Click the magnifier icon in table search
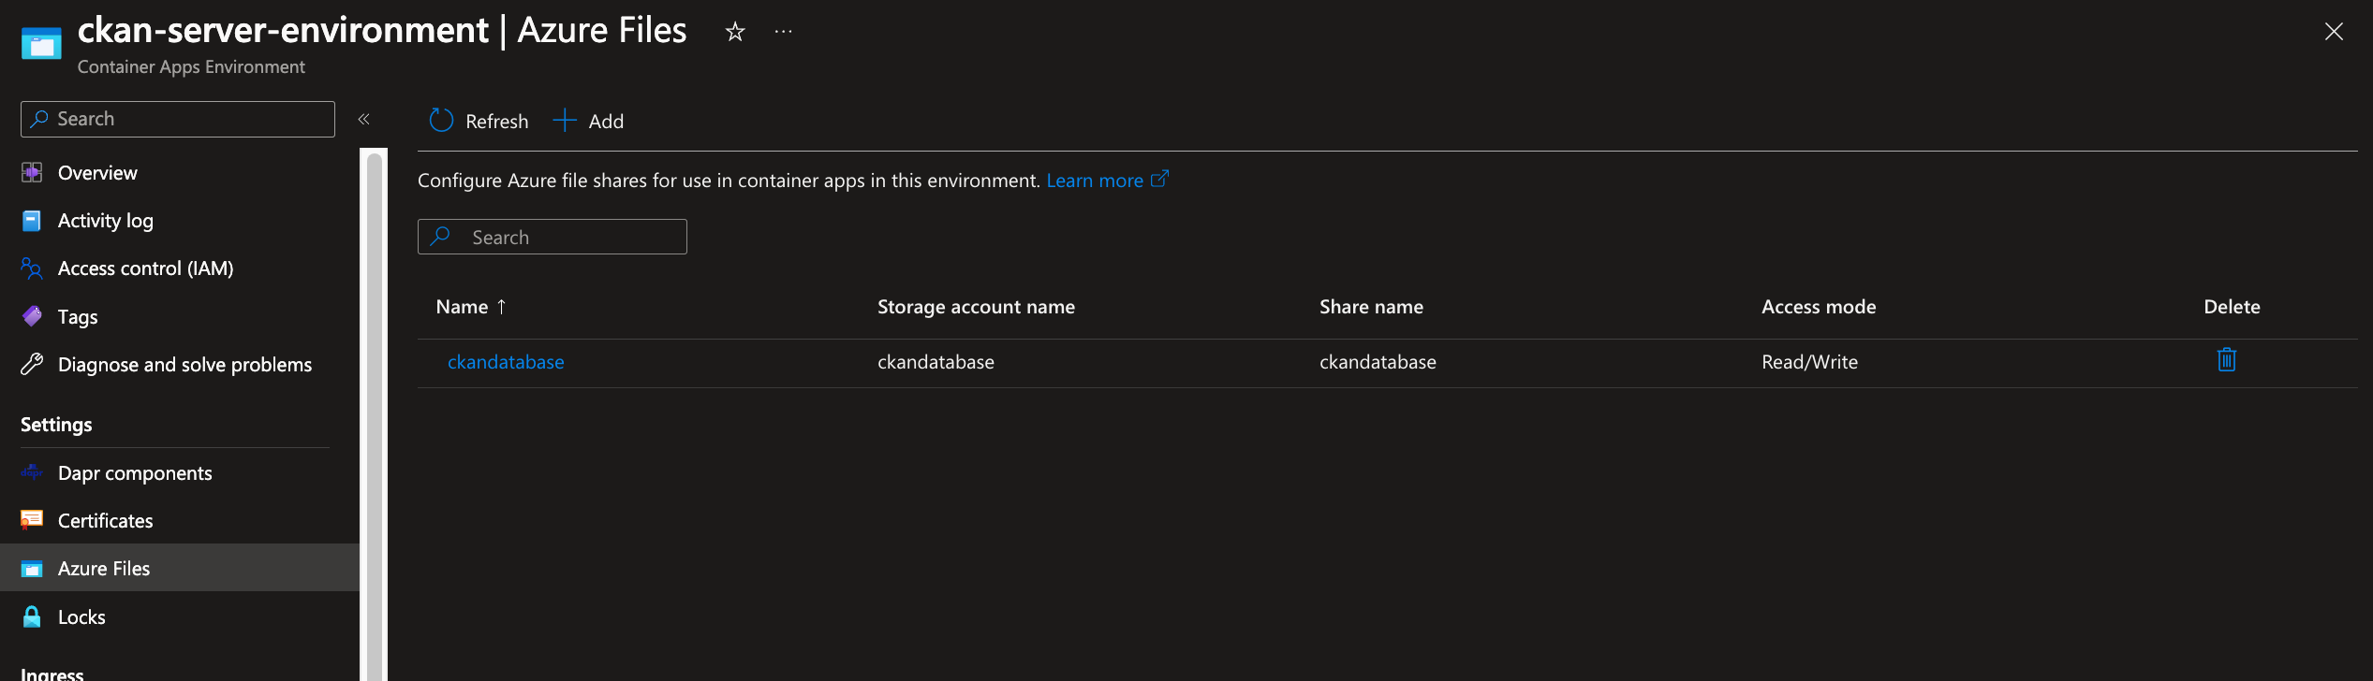Image resolution: width=2373 pixels, height=681 pixels. coord(440,236)
